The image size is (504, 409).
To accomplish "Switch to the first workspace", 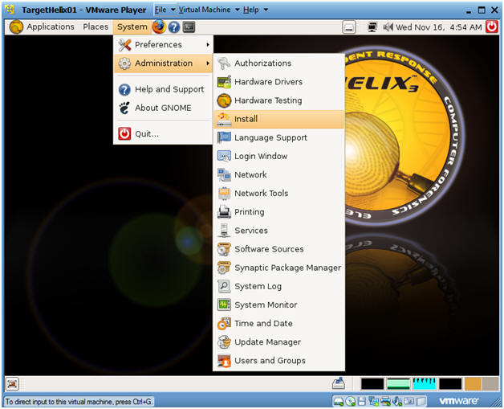I will click(372, 384).
